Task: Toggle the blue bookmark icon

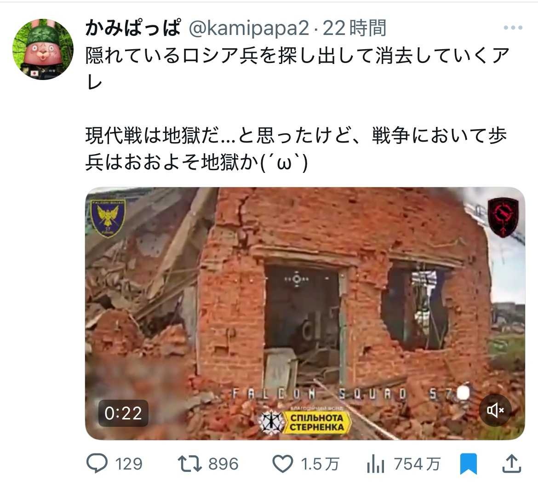Action: pos(469,464)
